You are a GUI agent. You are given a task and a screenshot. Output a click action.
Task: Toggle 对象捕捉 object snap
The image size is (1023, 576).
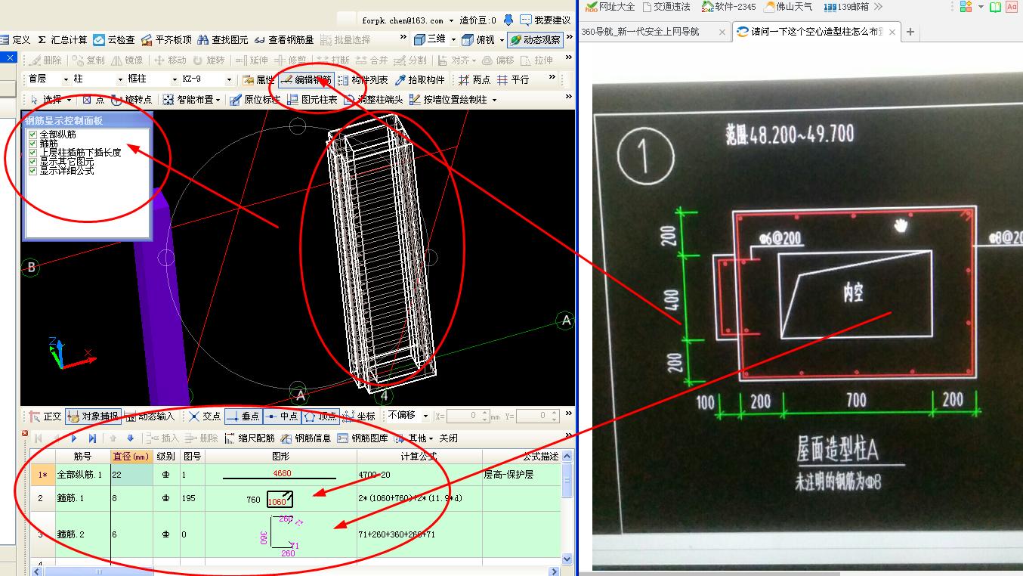(93, 416)
